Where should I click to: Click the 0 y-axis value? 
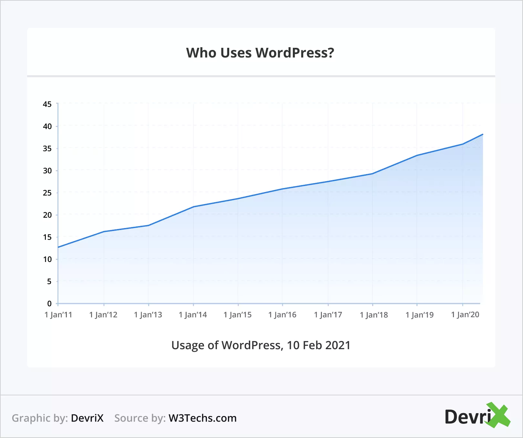click(49, 304)
